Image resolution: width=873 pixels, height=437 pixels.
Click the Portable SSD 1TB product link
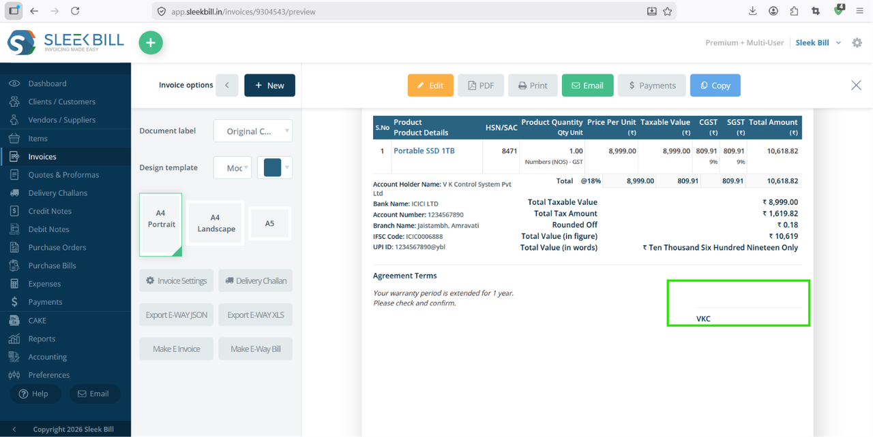point(424,150)
